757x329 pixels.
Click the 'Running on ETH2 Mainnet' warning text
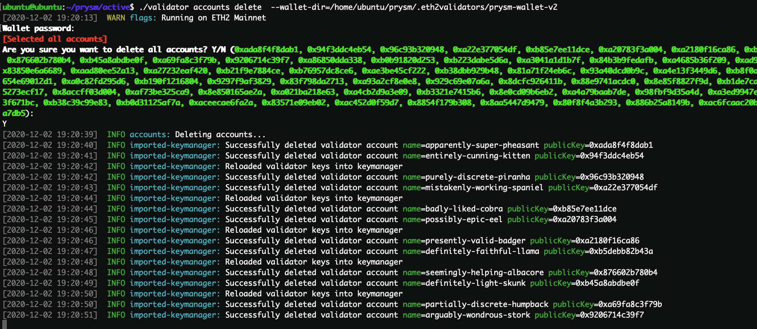point(214,18)
